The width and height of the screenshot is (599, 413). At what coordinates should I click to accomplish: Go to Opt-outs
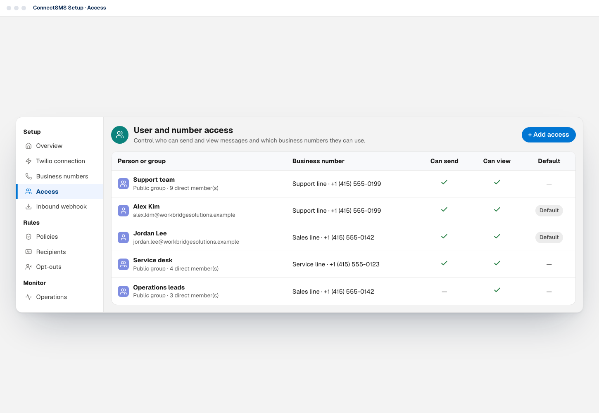coord(59,267)
